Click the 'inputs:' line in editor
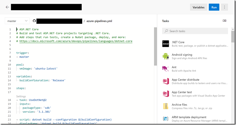Viewport: 236px width, 125px height. click(x=25, y=104)
